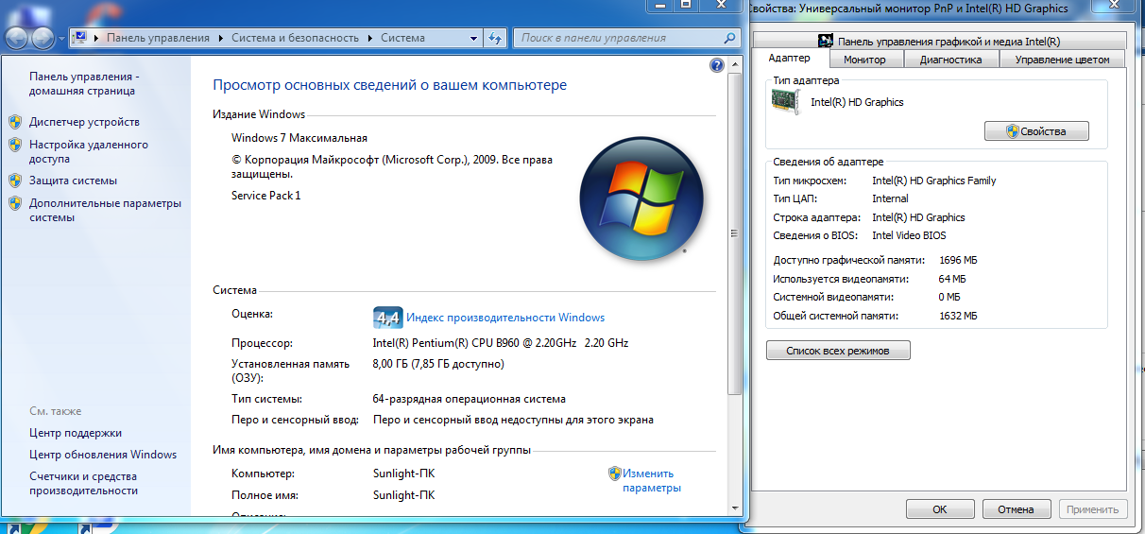
Task: Click the '64 МБ' video memory value
Action: tap(952, 279)
